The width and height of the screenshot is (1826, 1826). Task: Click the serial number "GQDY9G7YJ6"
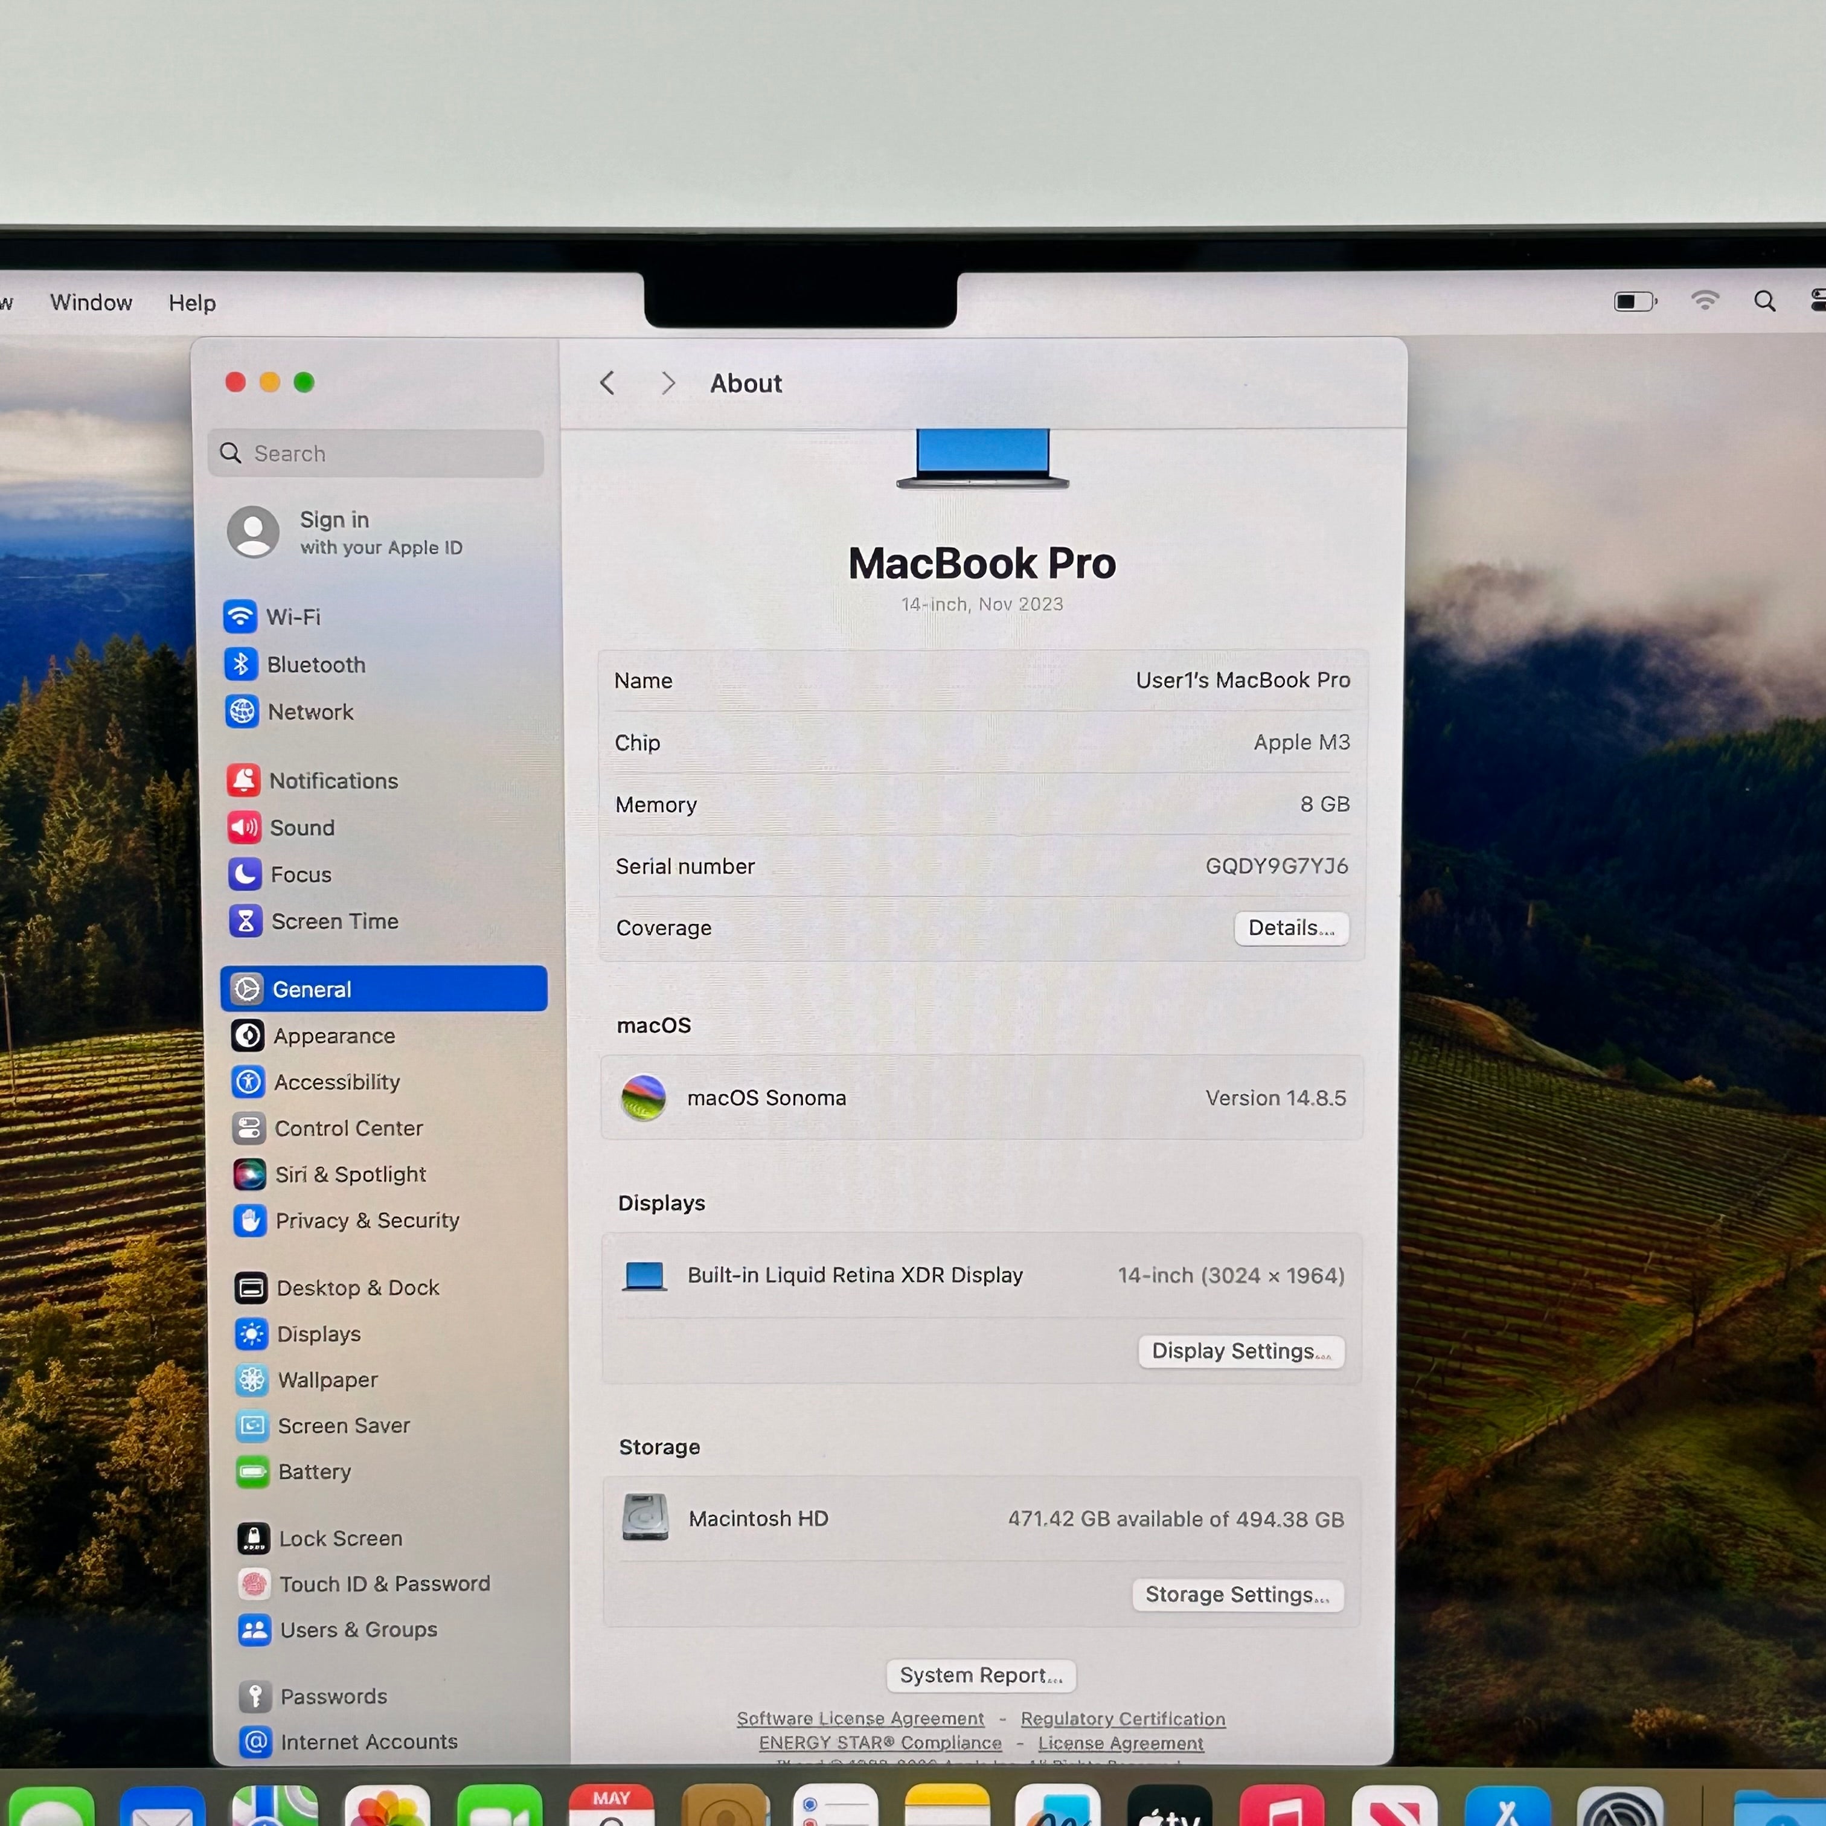click(x=1277, y=866)
